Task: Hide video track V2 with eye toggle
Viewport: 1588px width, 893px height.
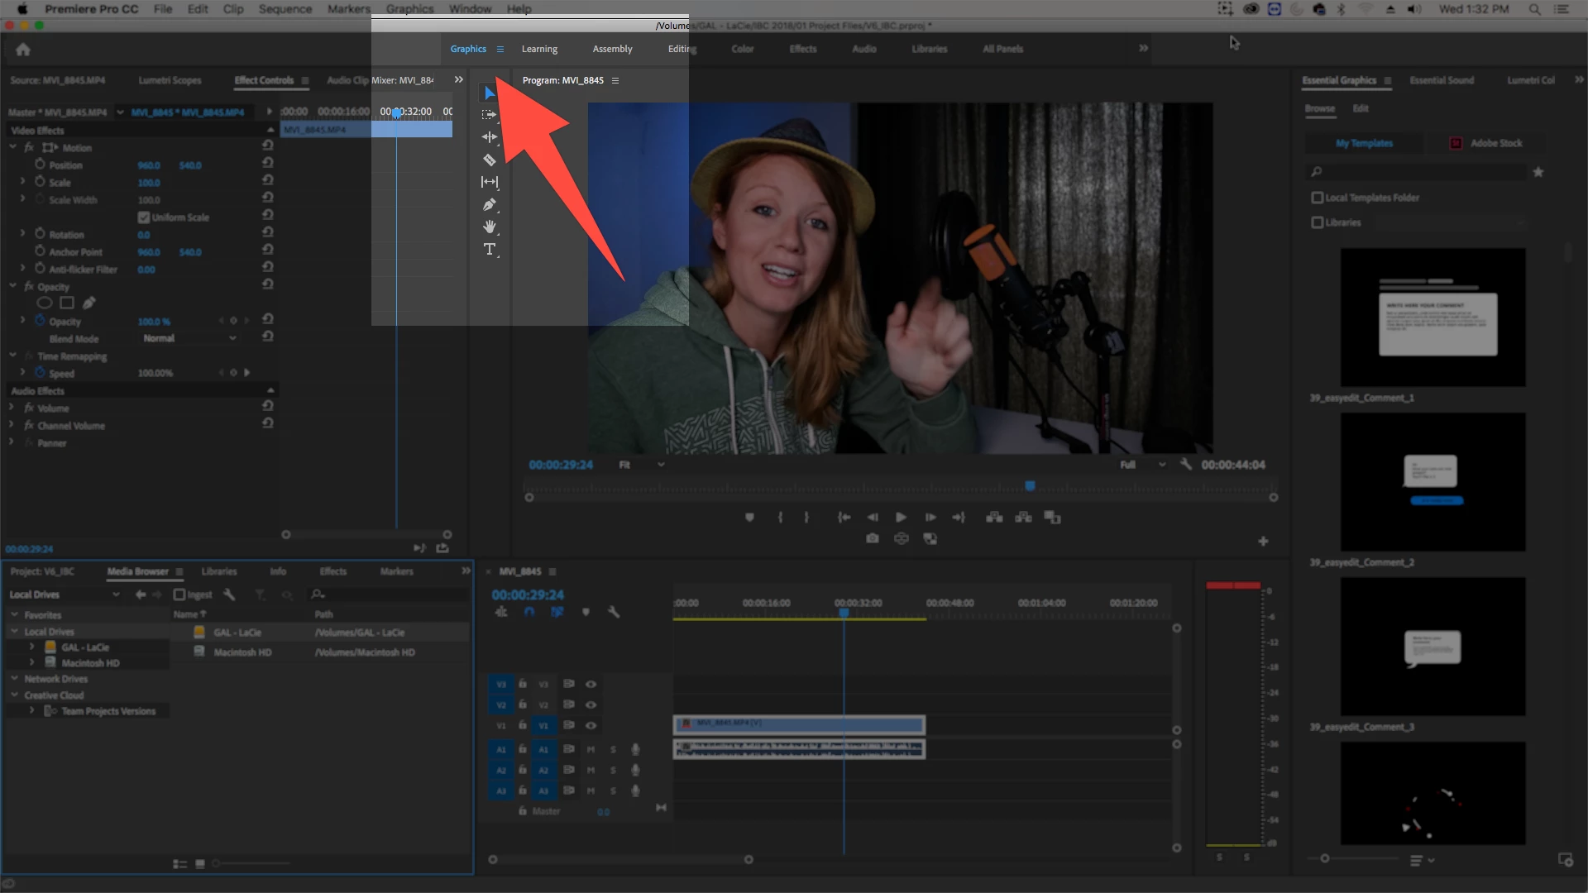Action: coord(591,704)
